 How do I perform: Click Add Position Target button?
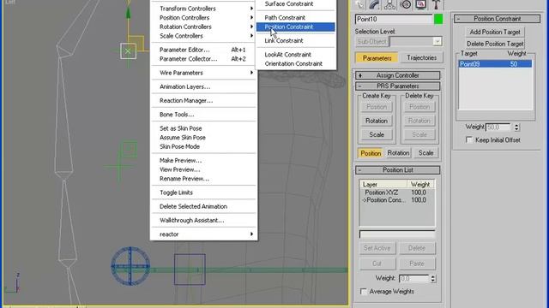495,33
